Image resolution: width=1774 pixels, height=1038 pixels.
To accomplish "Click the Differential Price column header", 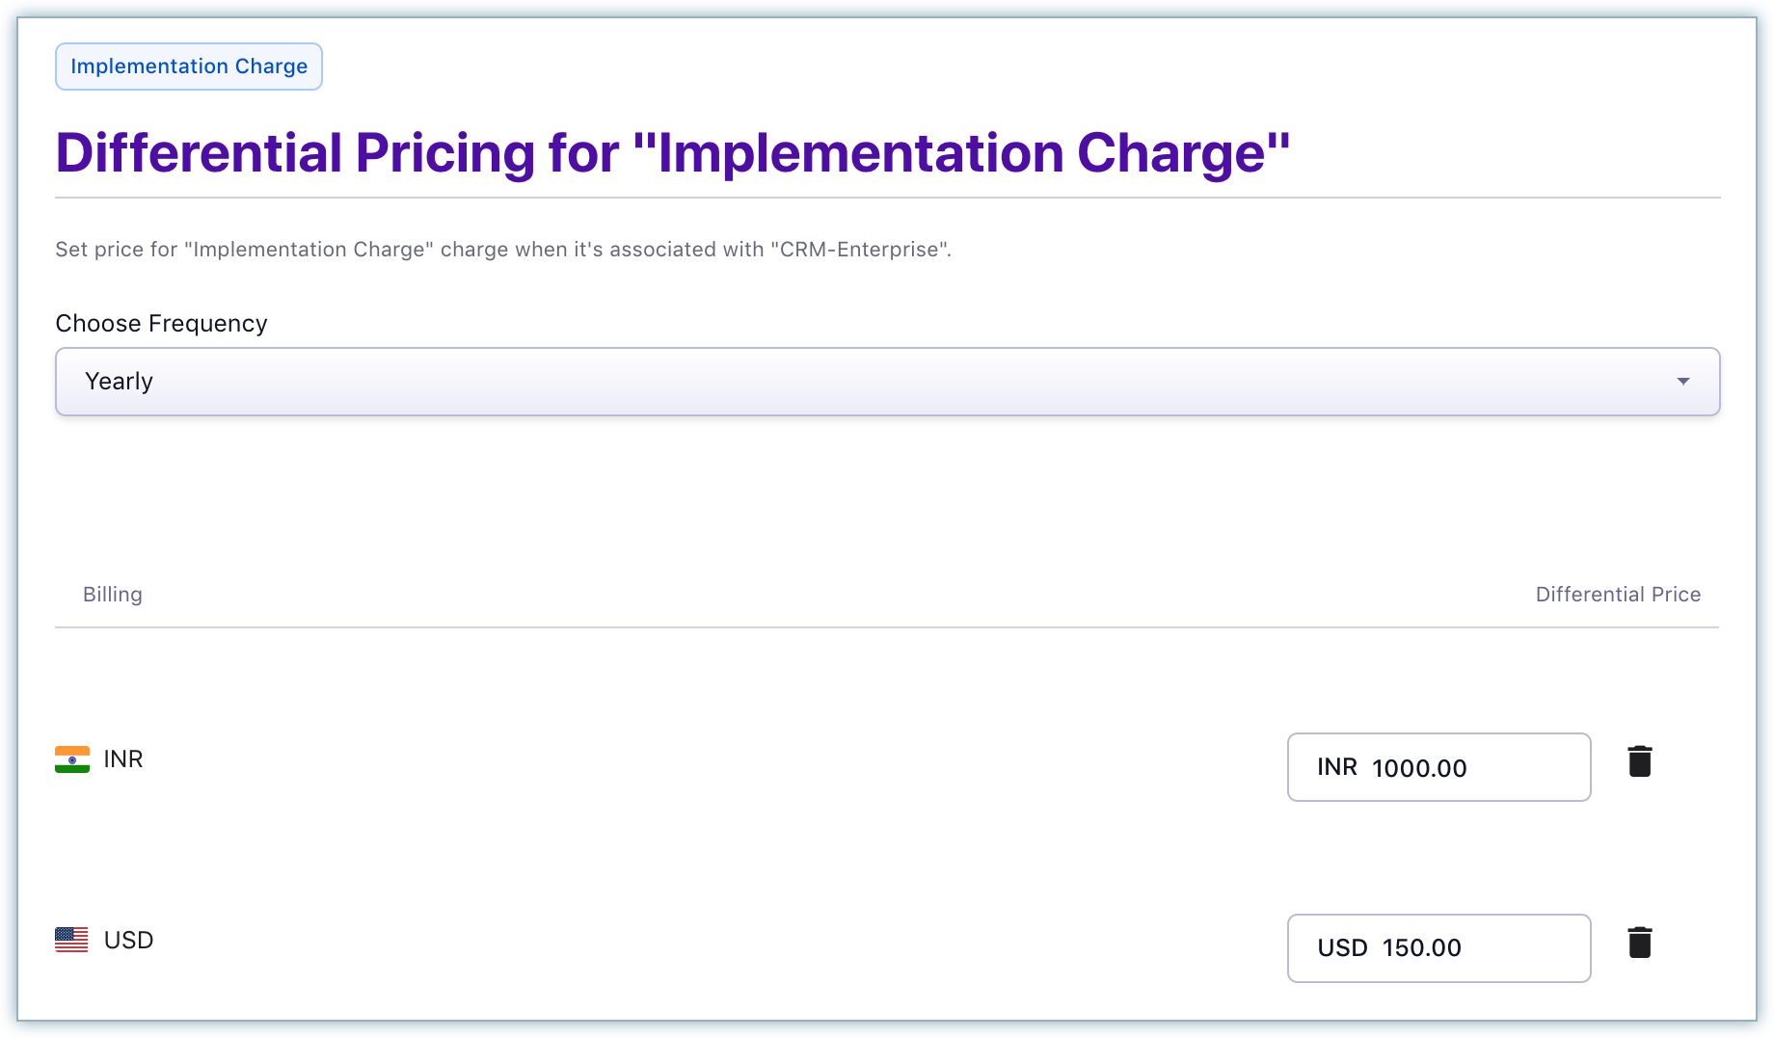I will click(1619, 594).
